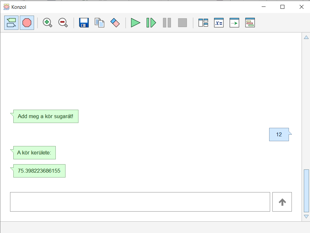Click the scrollbar down arrow
This screenshot has height=233, width=310.
click(306, 216)
